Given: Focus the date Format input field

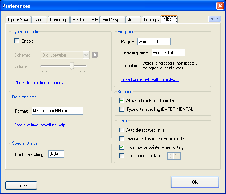Looking at the screenshot, I should coord(57,111).
